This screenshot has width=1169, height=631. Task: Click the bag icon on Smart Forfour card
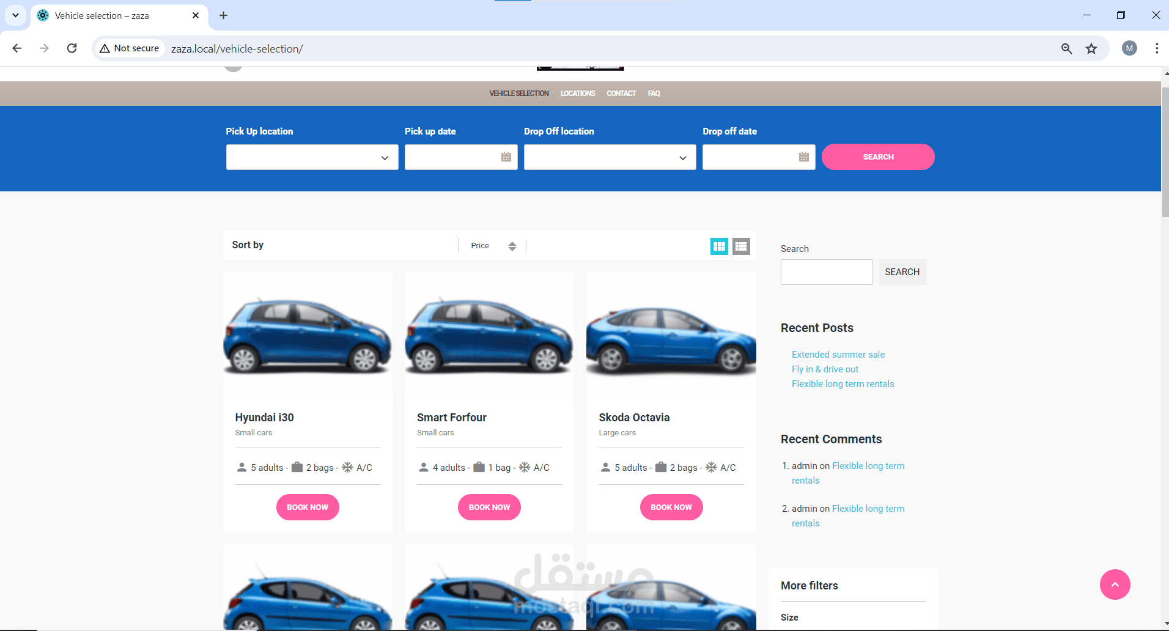[x=479, y=467]
